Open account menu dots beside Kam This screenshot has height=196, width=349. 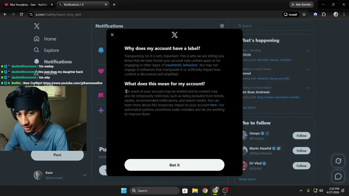coord(85,175)
